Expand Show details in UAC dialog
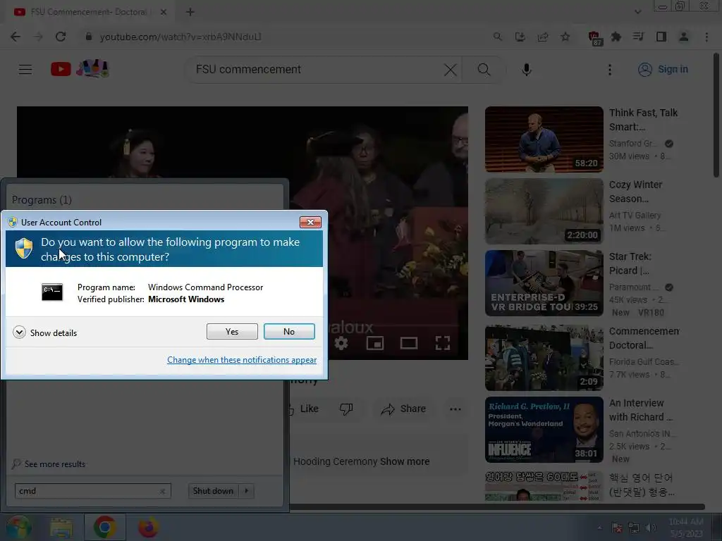The height and width of the screenshot is (541, 722). coord(45,332)
